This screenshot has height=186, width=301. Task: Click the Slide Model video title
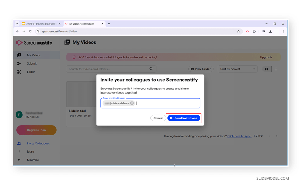(77, 111)
